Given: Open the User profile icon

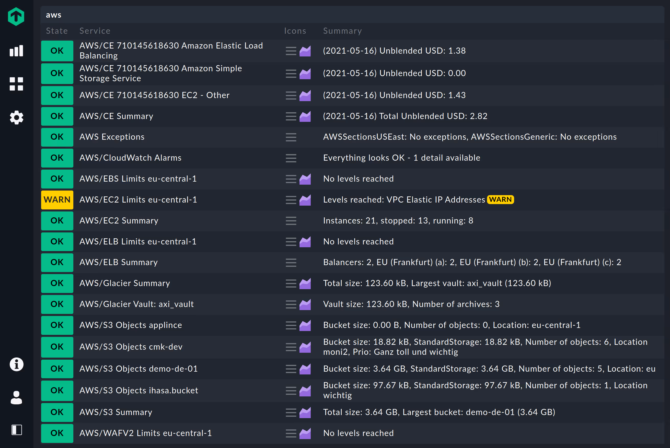Looking at the screenshot, I should 16,398.
